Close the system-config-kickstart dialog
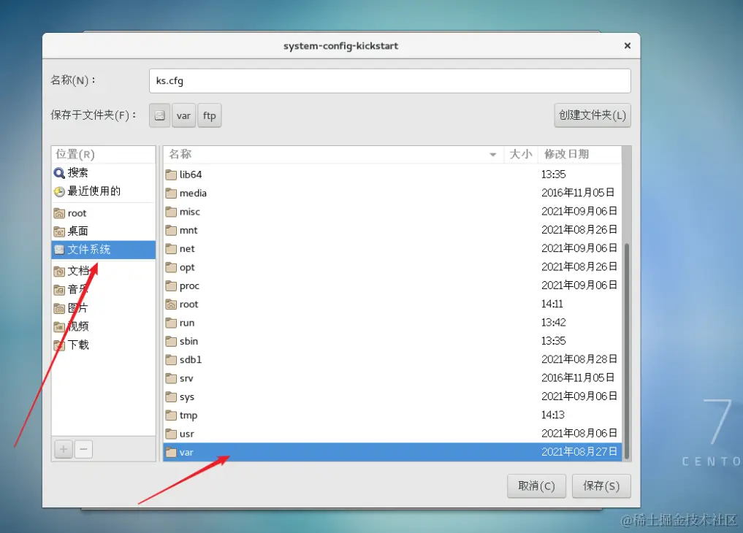Viewport: 743px width, 533px height. [x=628, y=46]
